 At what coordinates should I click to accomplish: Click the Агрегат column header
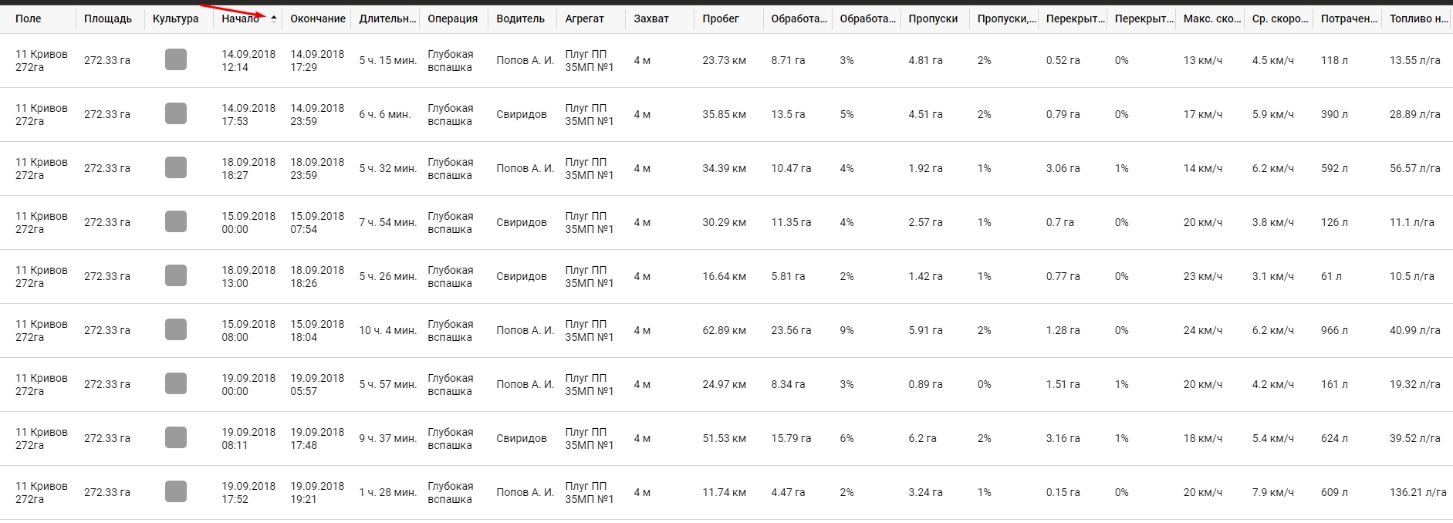coord(585,19)
